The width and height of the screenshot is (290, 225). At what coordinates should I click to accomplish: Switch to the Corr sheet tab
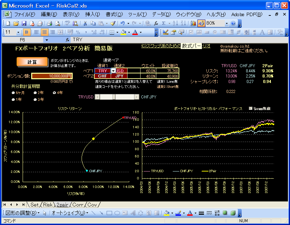[x=78, y=205]
